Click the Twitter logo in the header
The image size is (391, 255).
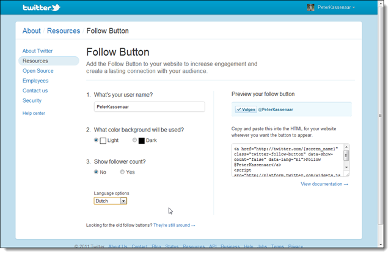[42, 7]
